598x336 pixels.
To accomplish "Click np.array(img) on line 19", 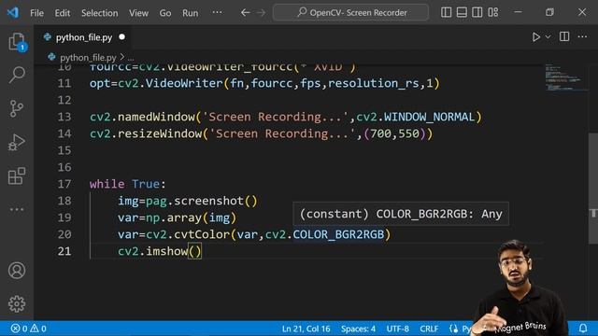I will click(x=191, y=217).
